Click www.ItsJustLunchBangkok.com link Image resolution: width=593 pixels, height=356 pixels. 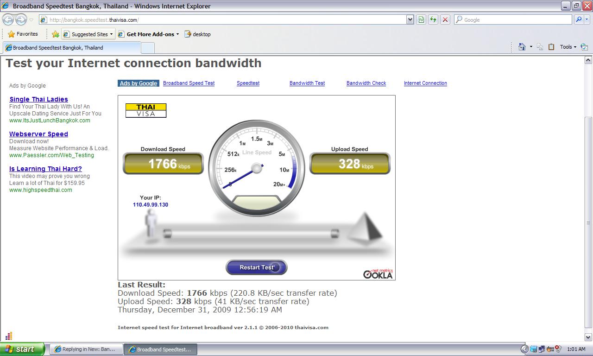coord(50,120)
